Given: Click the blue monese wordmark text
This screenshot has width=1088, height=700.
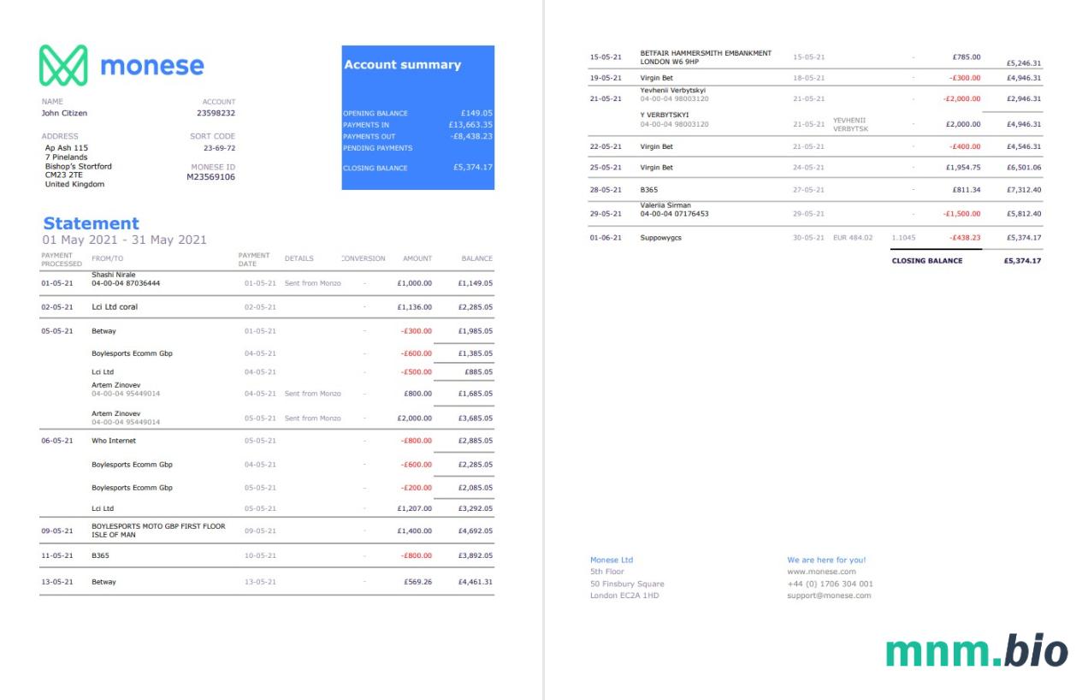Looking at the screenshot, I should point(152,66).
